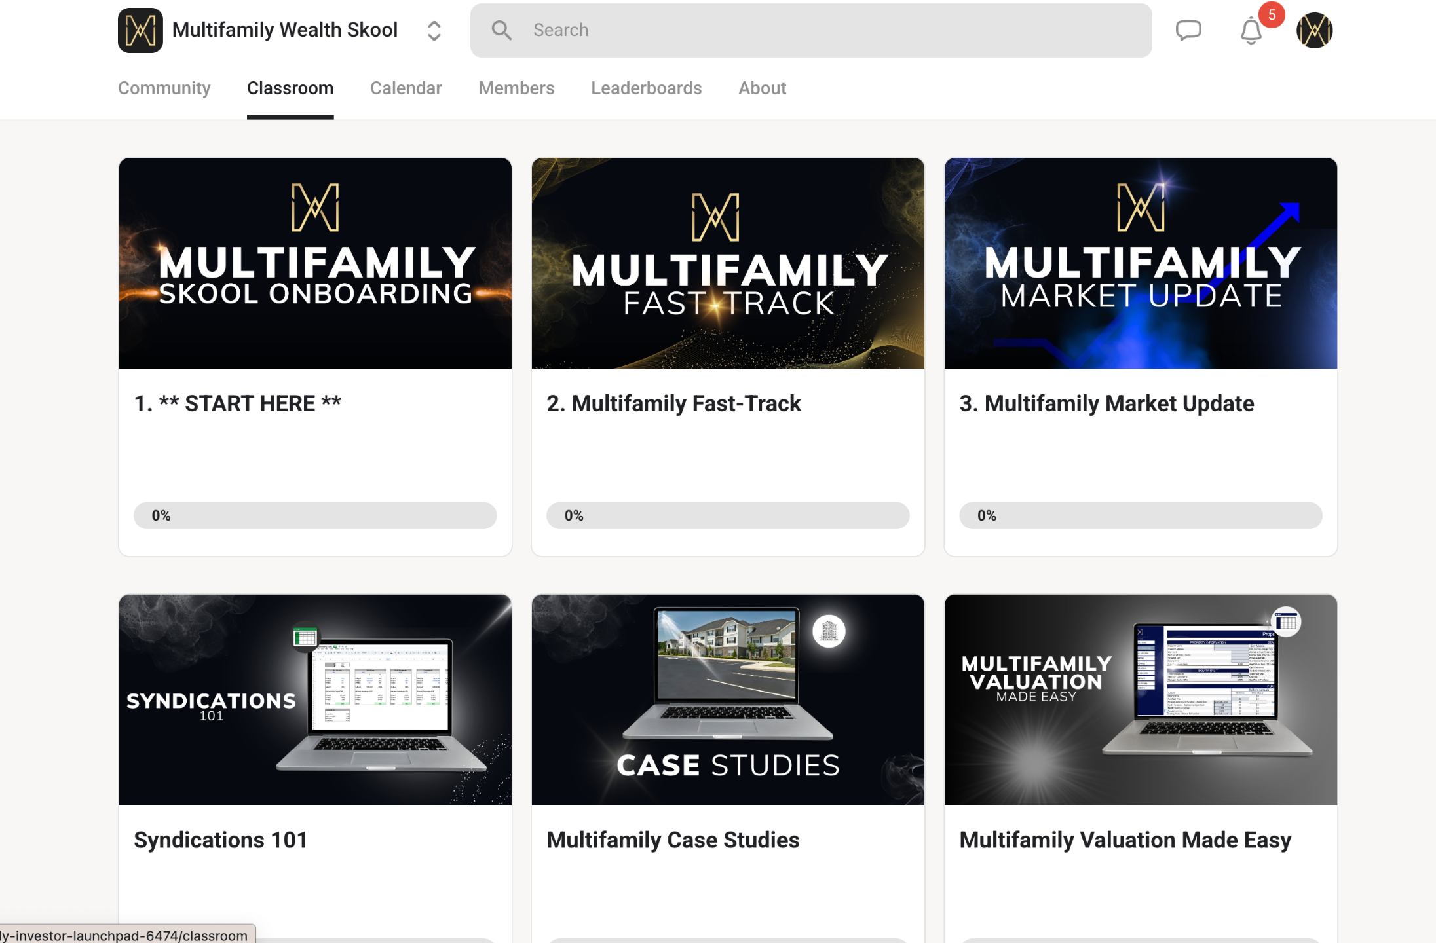1436x943 pixels.
Task: Click the Syndications 101 title
Action: (x=221, y=840)
